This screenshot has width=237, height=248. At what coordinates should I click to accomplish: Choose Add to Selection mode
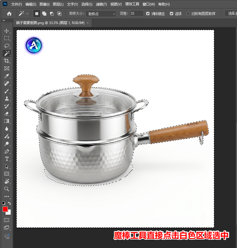[44, 14]
